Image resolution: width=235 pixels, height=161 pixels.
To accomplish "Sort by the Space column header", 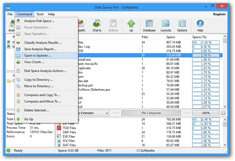I will point(178,37).
